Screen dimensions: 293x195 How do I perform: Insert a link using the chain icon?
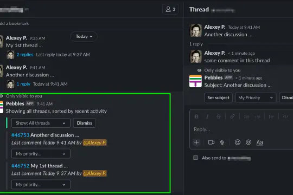(232, 116)
